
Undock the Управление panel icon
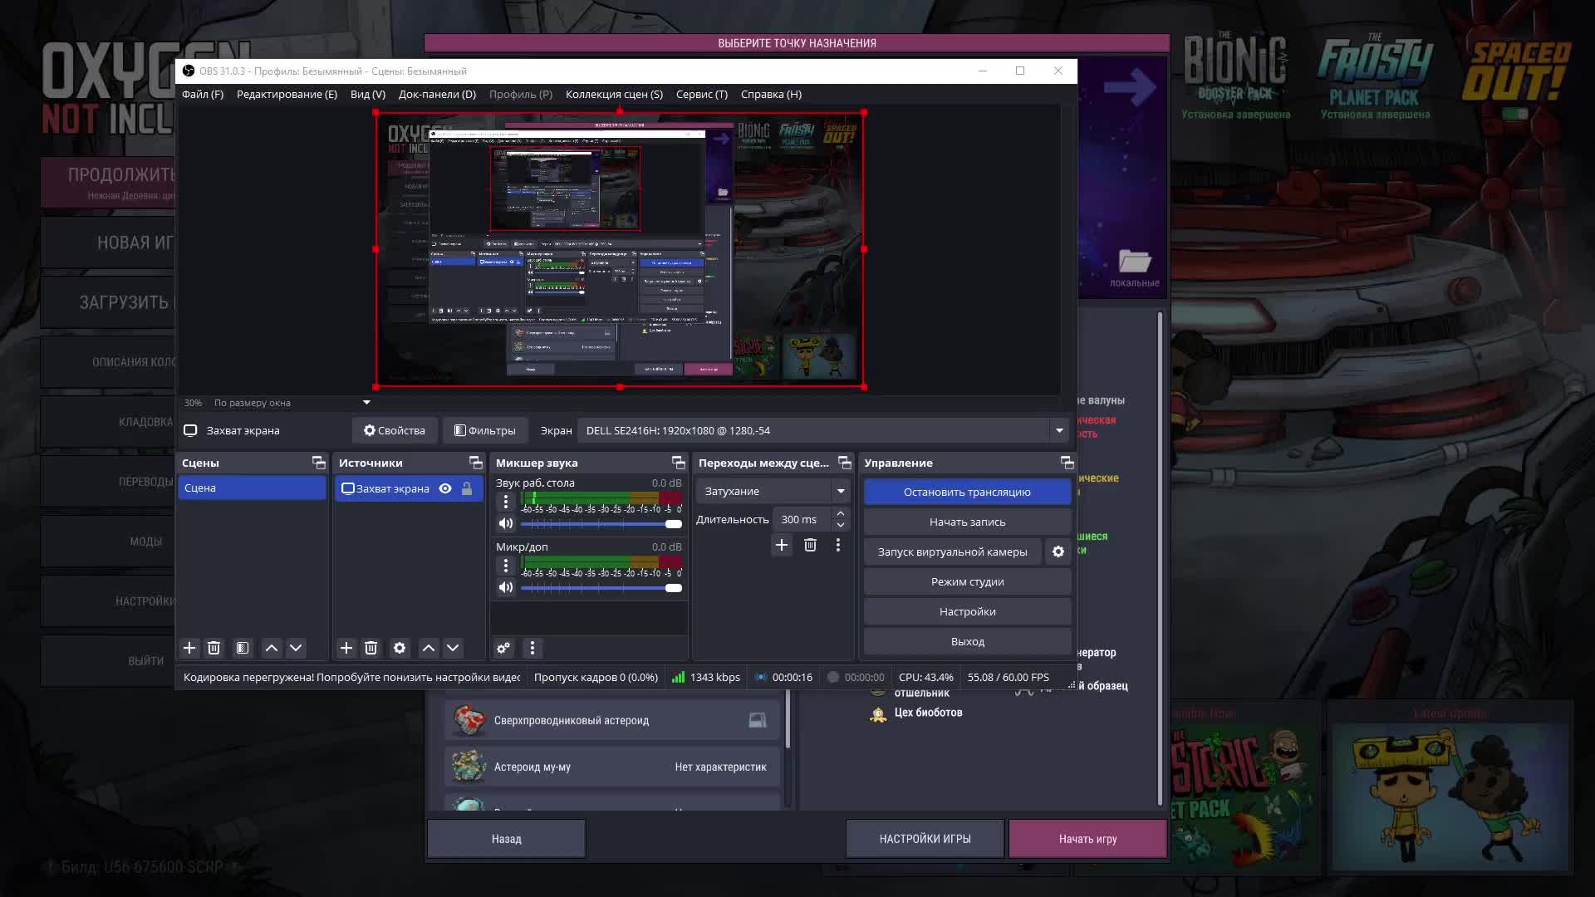1067,463
